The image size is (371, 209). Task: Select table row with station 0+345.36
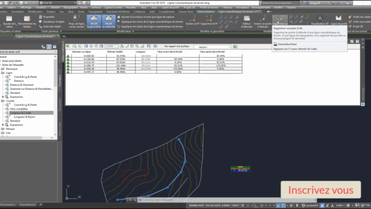tap(154, 69)
